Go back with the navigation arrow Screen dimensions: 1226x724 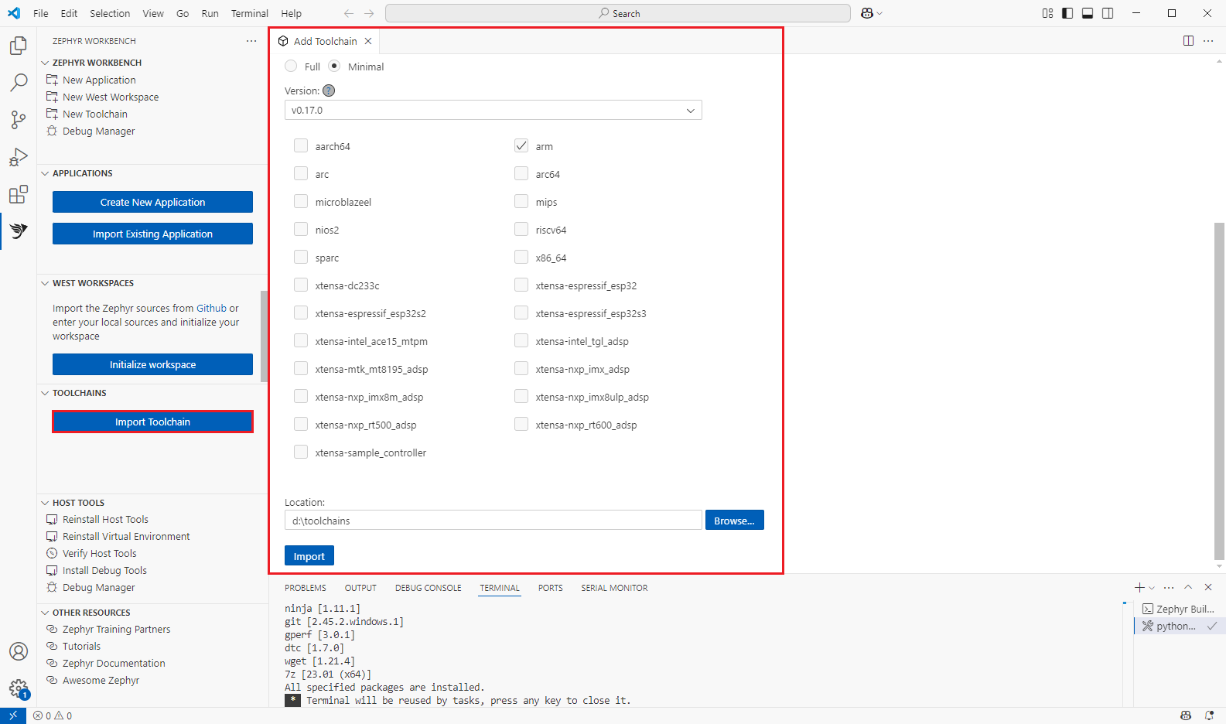349,13
